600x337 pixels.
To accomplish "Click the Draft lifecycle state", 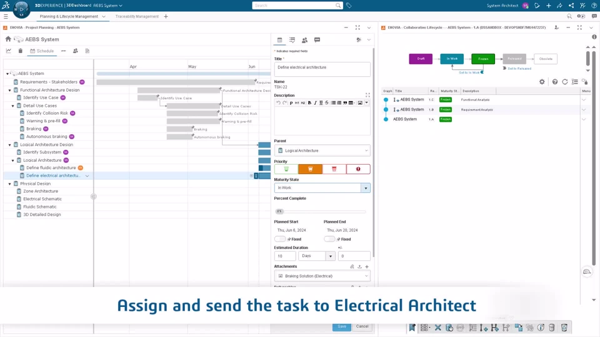I will [421, 59].
